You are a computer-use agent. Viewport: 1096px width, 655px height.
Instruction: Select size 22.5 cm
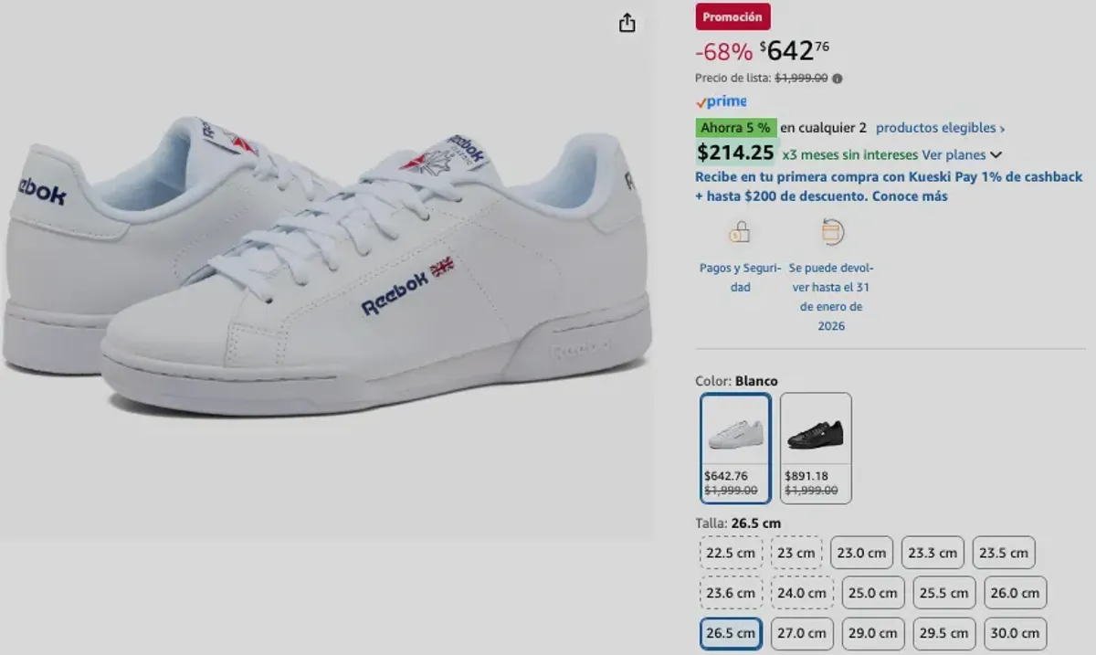(x=731, y=553)
